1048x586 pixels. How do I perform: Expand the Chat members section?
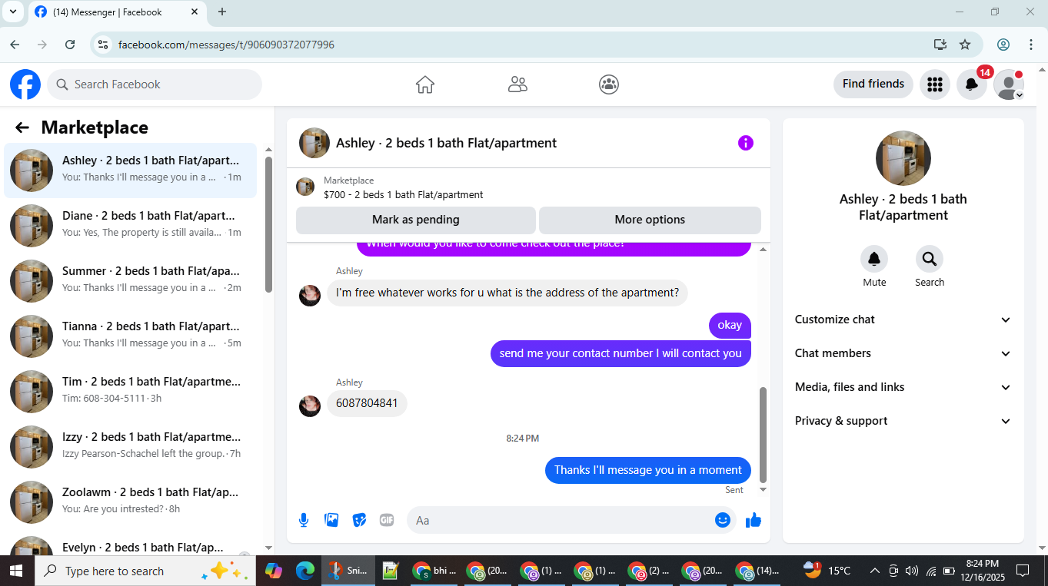tap(903, 353)
